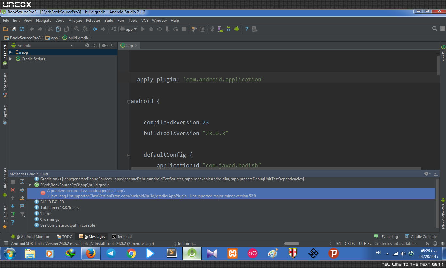Click the Open folder toolbar icon
Image resolution: width=446 pixels, height=268 pixels.
click(x=6, y=29)
